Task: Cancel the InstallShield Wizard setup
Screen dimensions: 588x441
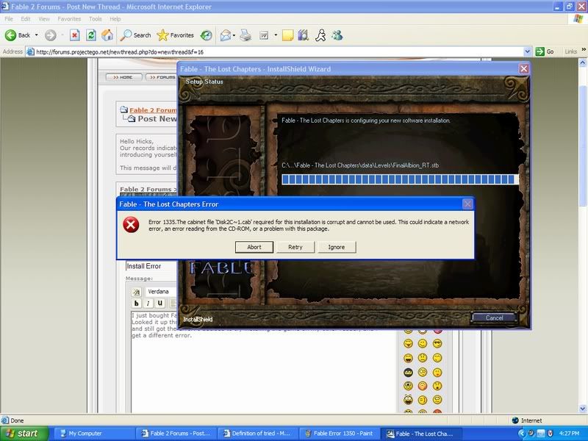Action: point(494,318)
